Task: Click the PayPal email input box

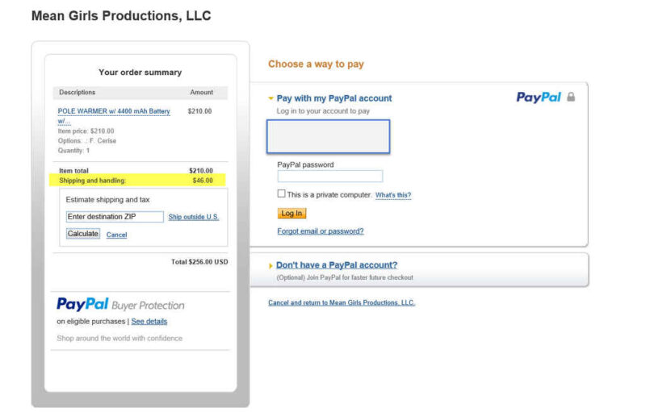Action: (x=328, y=136)
